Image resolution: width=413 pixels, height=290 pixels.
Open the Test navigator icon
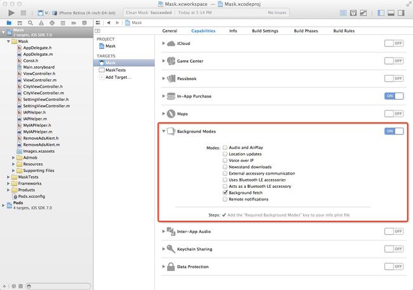coord(52,23)
